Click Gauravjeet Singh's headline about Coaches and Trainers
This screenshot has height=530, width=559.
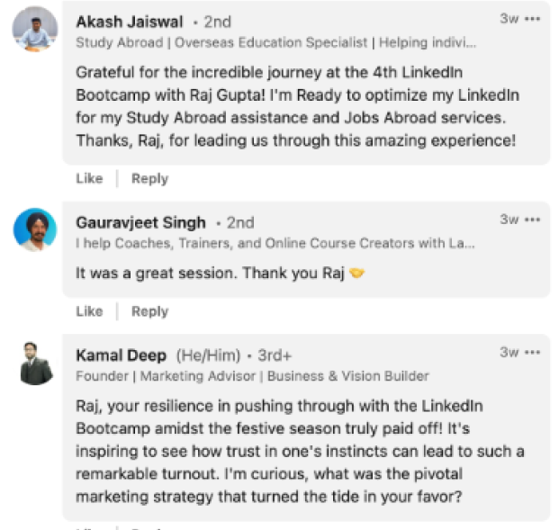coord(276,244)
